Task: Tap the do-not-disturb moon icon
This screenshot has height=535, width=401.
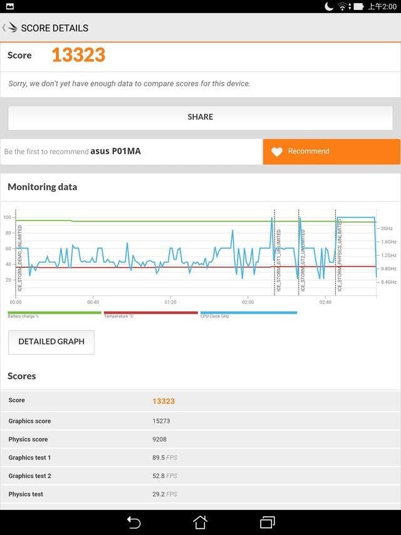Action: (x=330, y=6)
